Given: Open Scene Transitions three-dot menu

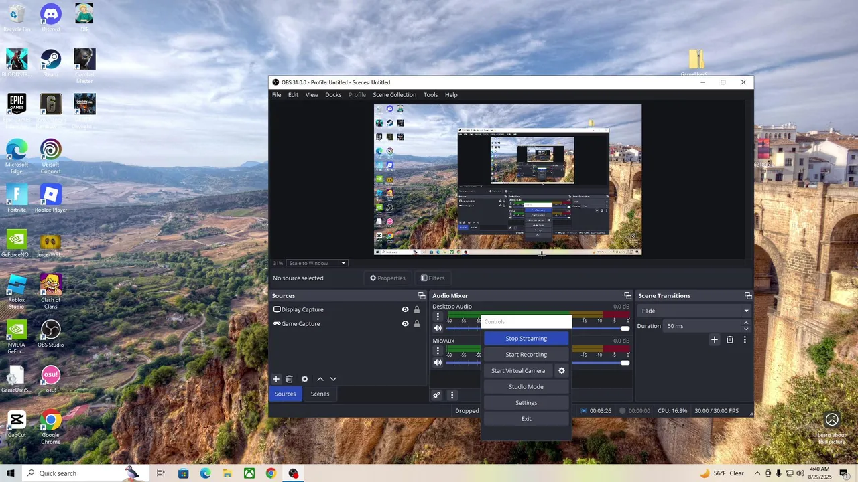Looking at the screenshot, I should [744, 339].
